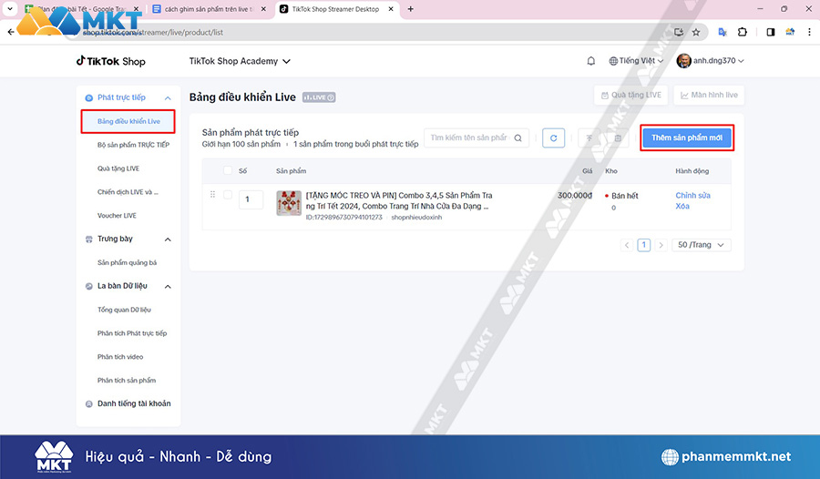The image size is (820, 479).
Task: Click the move-to-top icon in the toolbar
Action: click(589, 138)
